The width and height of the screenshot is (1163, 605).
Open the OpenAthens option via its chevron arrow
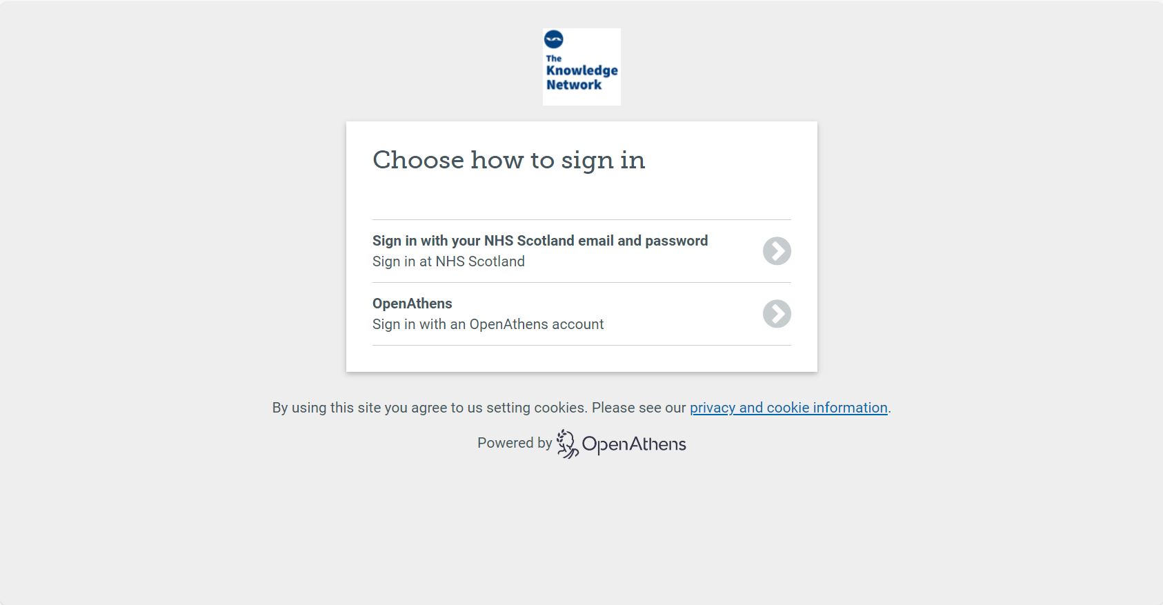point(777,314)
